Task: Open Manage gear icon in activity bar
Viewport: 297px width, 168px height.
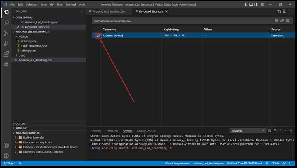Action: pyautogui.click(x=6, y=155)
